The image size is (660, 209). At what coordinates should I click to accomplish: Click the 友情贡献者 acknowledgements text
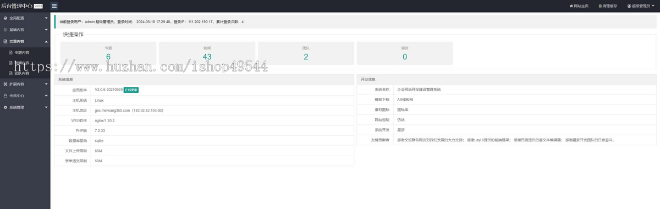tap(506, 140)
